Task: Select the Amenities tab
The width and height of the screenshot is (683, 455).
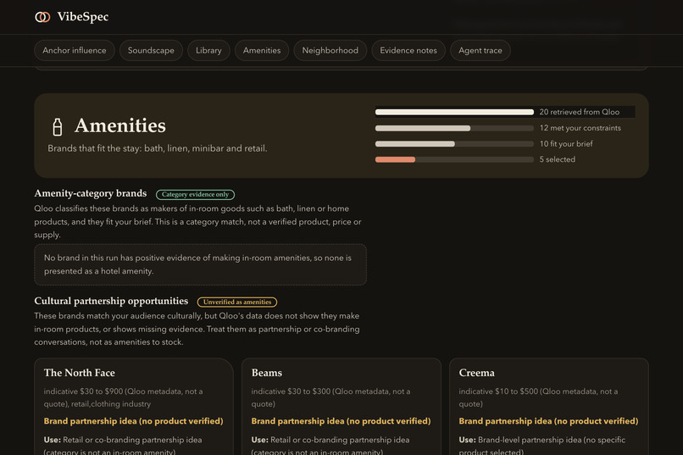Action: [x=262, y=51]
